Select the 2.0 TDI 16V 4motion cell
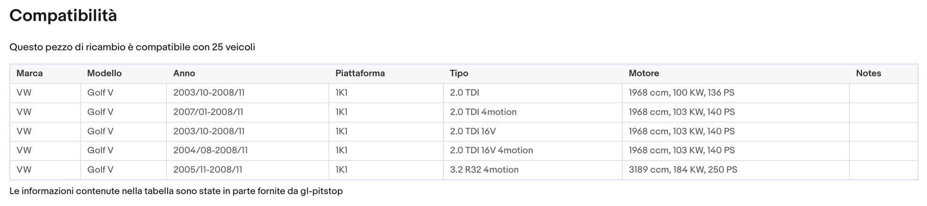The height and width of the screenshot is (206, 927). pos(533,150)
